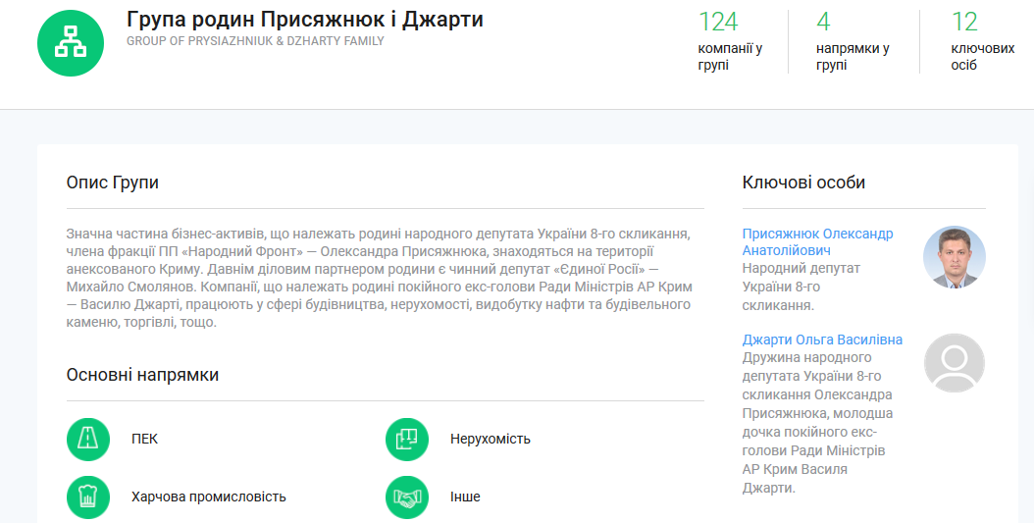The width and height of the screenshot is (1034, 523).
Task: Select the Харчова промисловість label
Action: click(x=208, y=497)
